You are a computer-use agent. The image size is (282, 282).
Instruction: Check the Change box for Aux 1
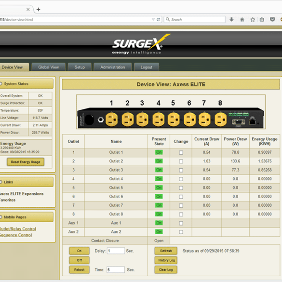coord(181,223)
